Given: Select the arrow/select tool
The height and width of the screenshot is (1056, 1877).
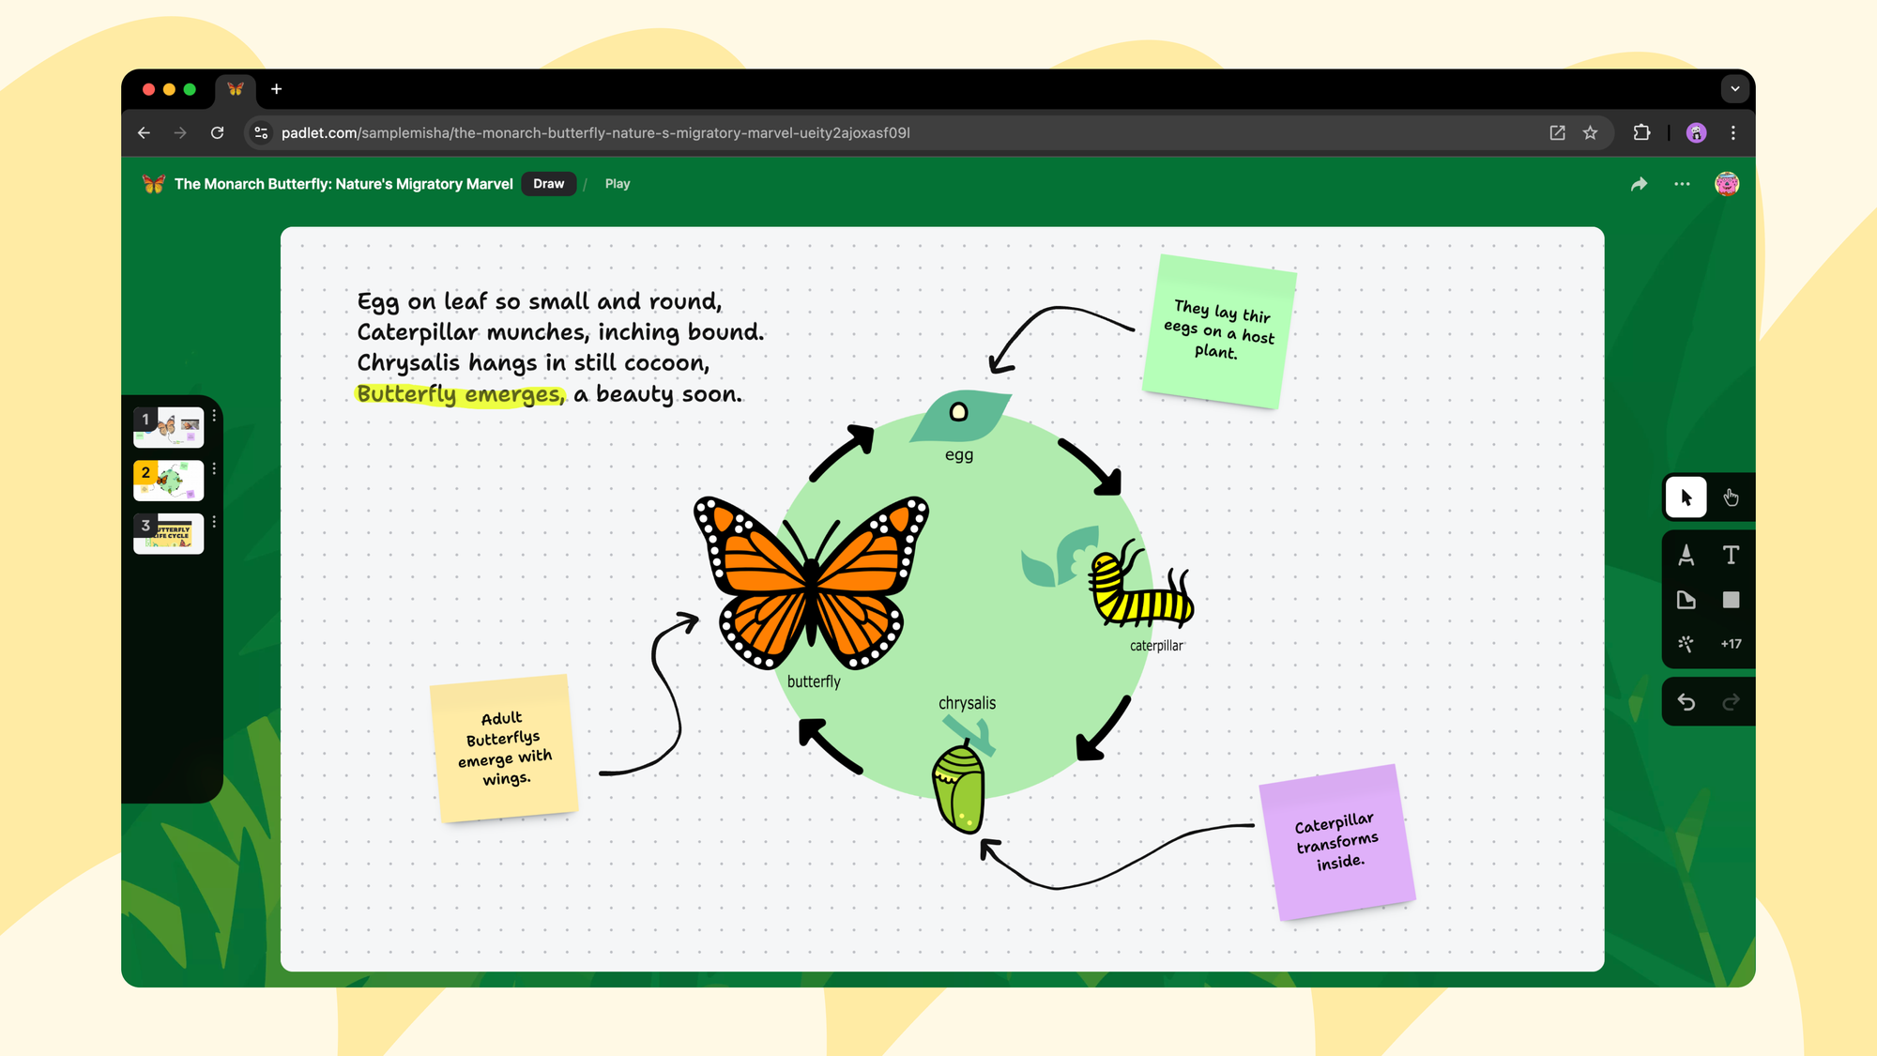Looking at the screenshot, I should pos(1685,497).
